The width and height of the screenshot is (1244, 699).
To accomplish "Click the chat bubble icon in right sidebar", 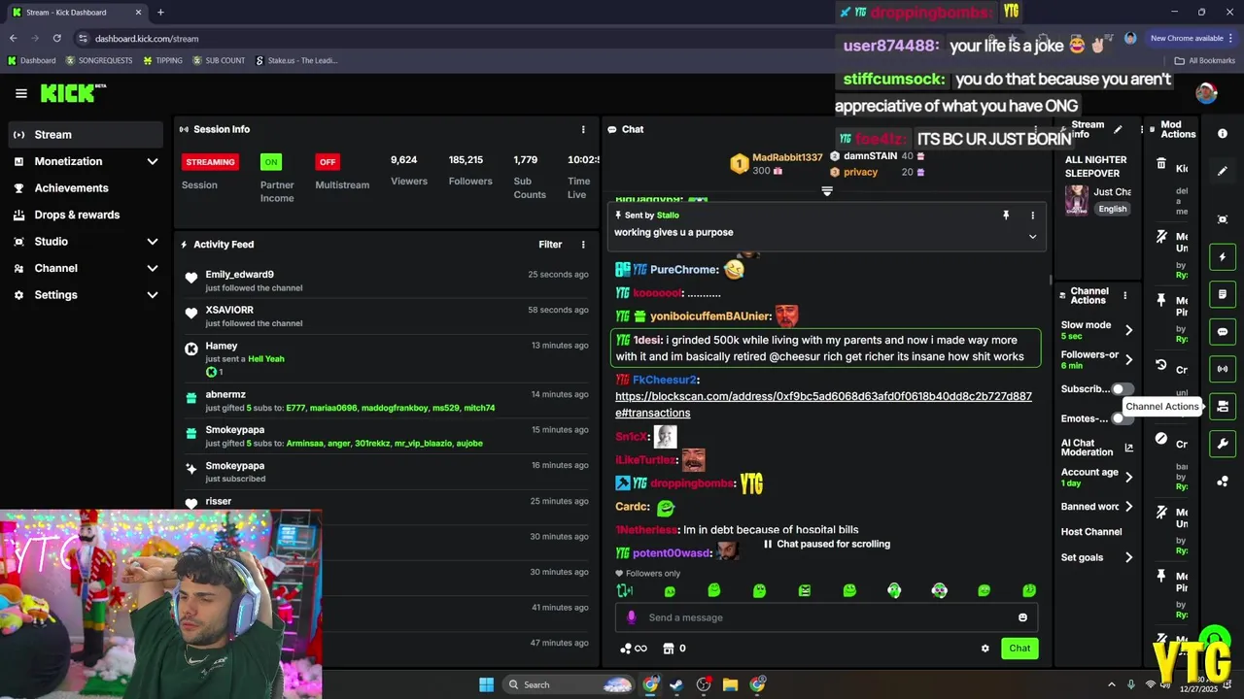I will coord(1223,332).
